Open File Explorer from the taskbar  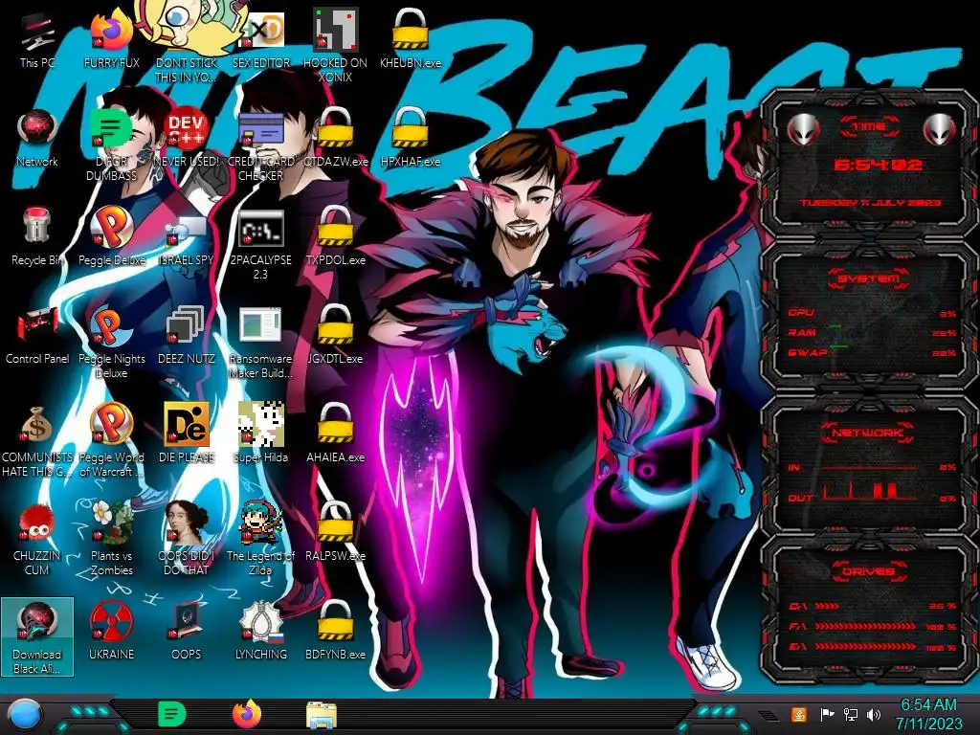[x=322, y=715]
